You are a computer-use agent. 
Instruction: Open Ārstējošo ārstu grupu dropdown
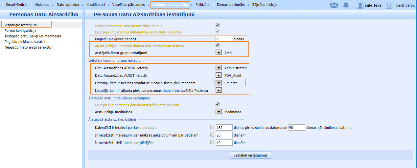point(219,52)
